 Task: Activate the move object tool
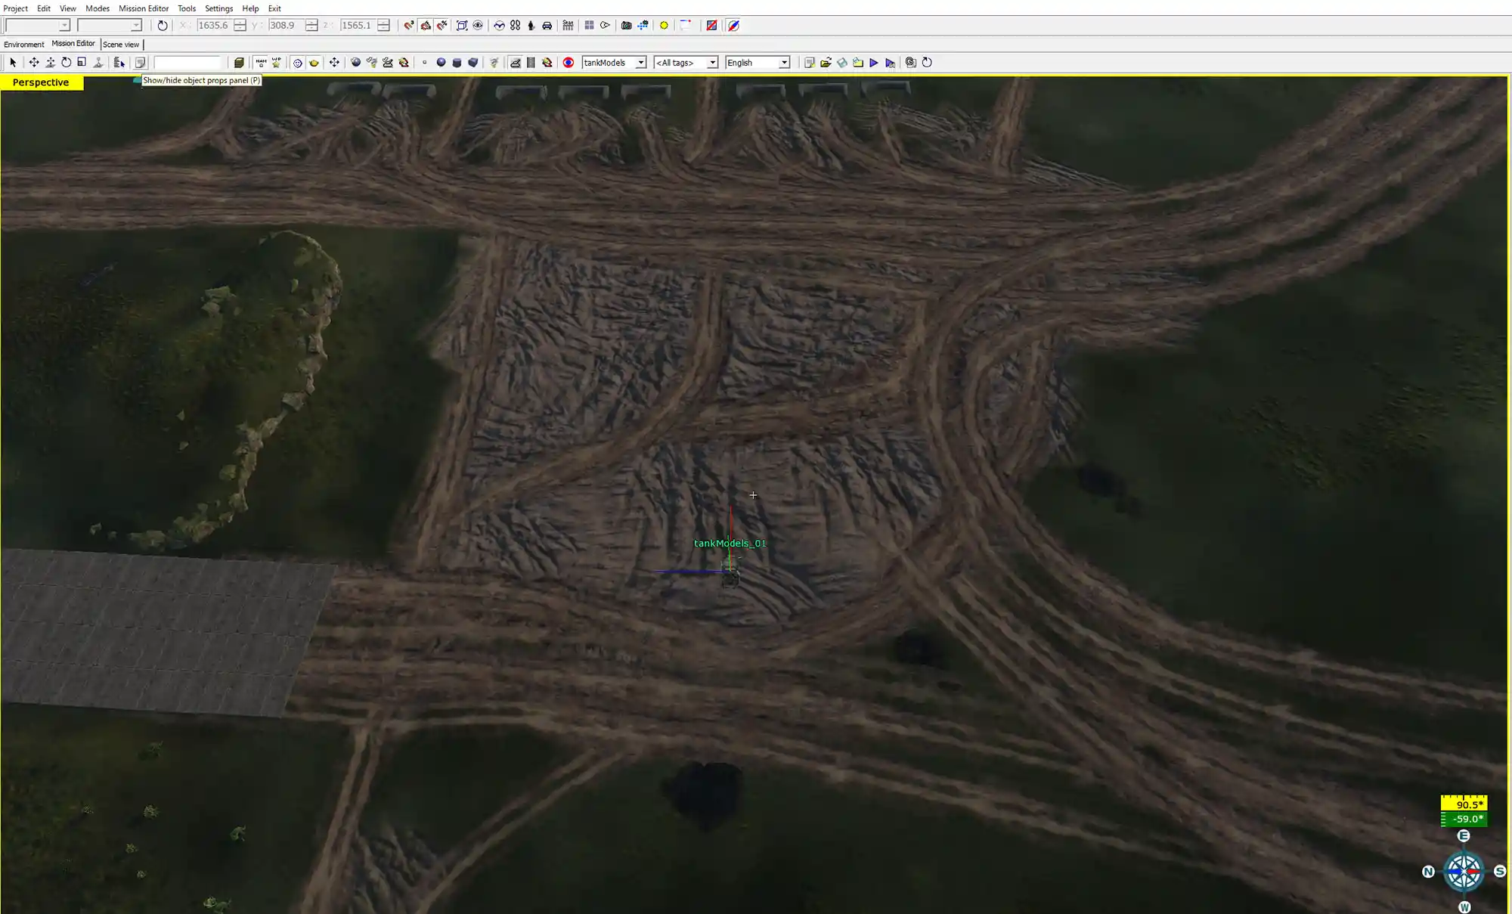(33, 63)
